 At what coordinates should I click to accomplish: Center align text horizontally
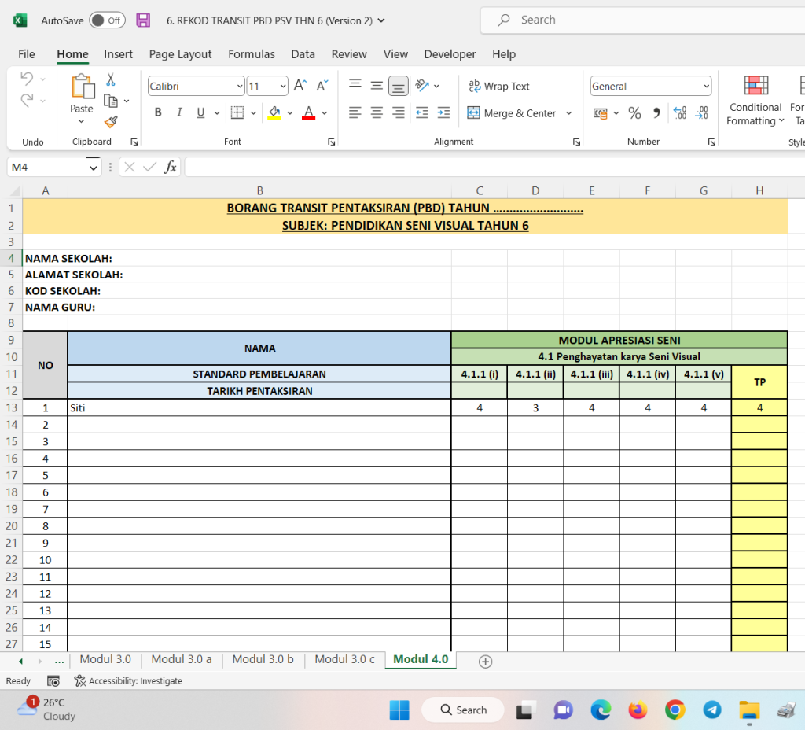(x=377, y=113)
